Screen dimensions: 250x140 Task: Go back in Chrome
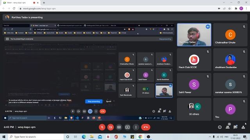(4, 9)
